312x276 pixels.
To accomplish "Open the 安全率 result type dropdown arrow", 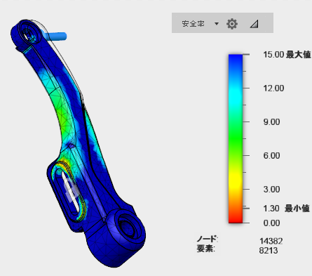I will click(x=217, y=24).
